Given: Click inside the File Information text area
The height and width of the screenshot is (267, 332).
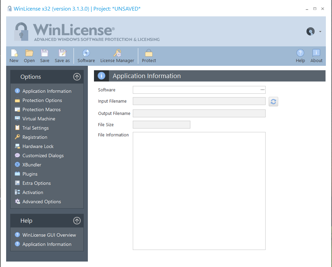Looking at the screenshot, I should (x=199, y=191).
